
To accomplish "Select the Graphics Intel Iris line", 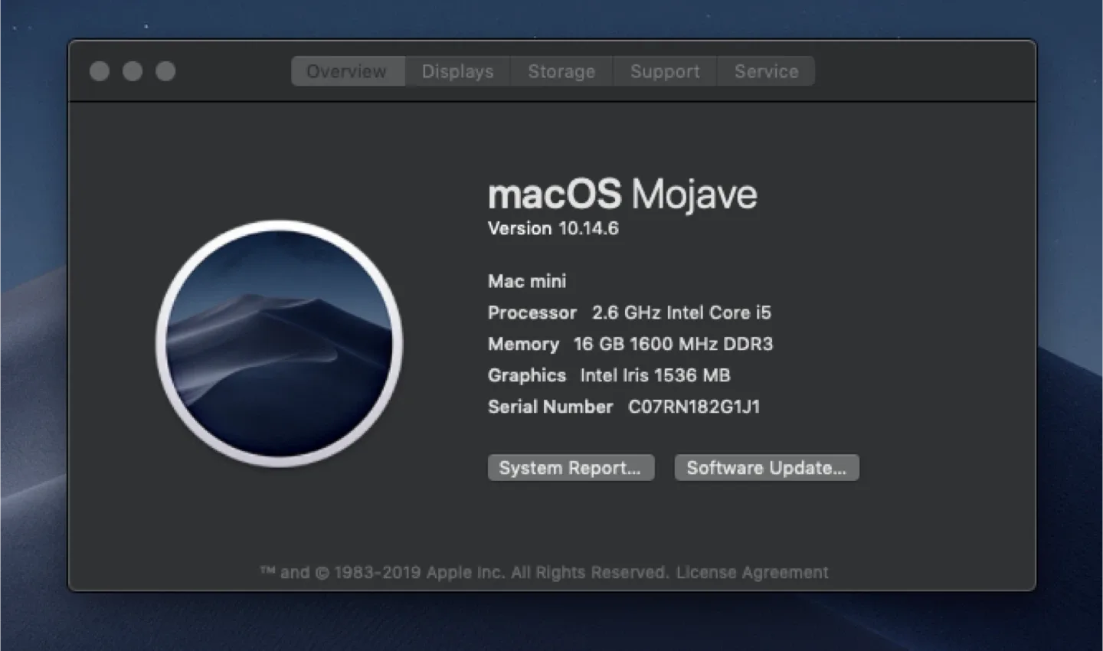I will [609, 375].
